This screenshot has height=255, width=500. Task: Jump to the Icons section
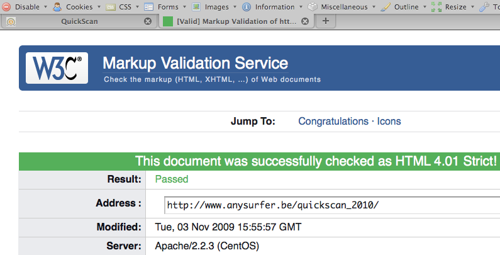tap(389, 122)
